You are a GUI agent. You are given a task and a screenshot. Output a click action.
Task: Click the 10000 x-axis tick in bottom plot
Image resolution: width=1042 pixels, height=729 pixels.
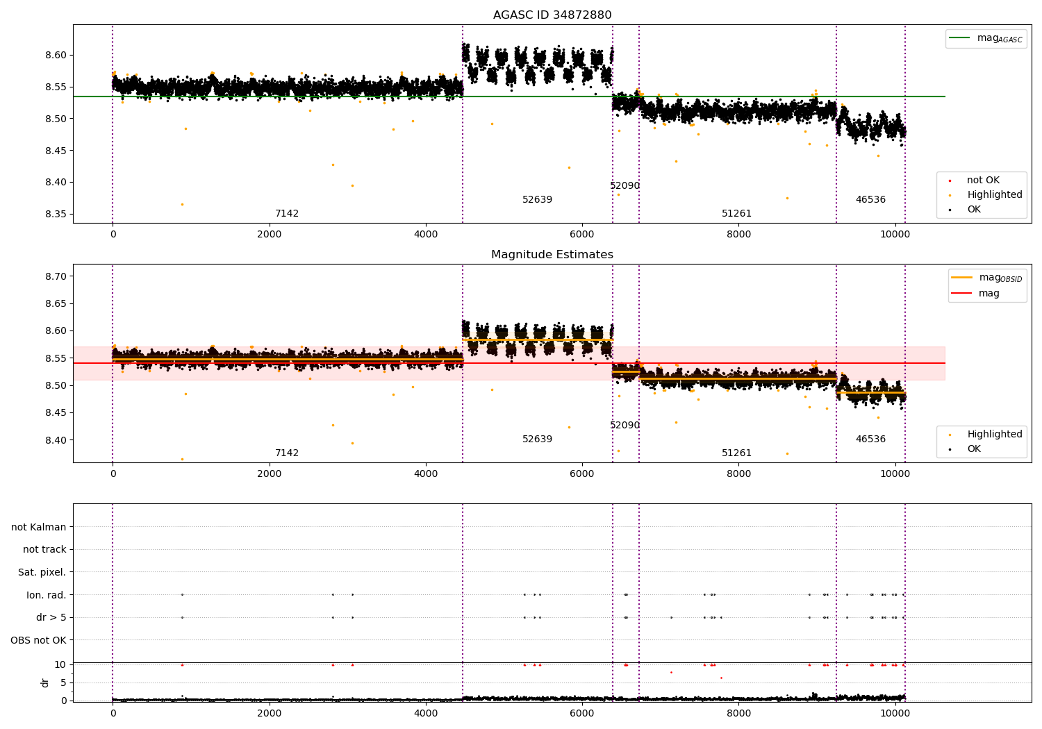[895, 713]
